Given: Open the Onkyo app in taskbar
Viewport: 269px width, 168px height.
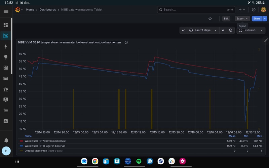Looking at the screenshot, I should [128, 161].
